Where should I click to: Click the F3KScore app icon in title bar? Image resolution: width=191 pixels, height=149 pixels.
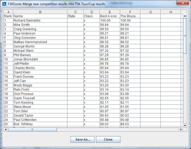click(4, 4)
